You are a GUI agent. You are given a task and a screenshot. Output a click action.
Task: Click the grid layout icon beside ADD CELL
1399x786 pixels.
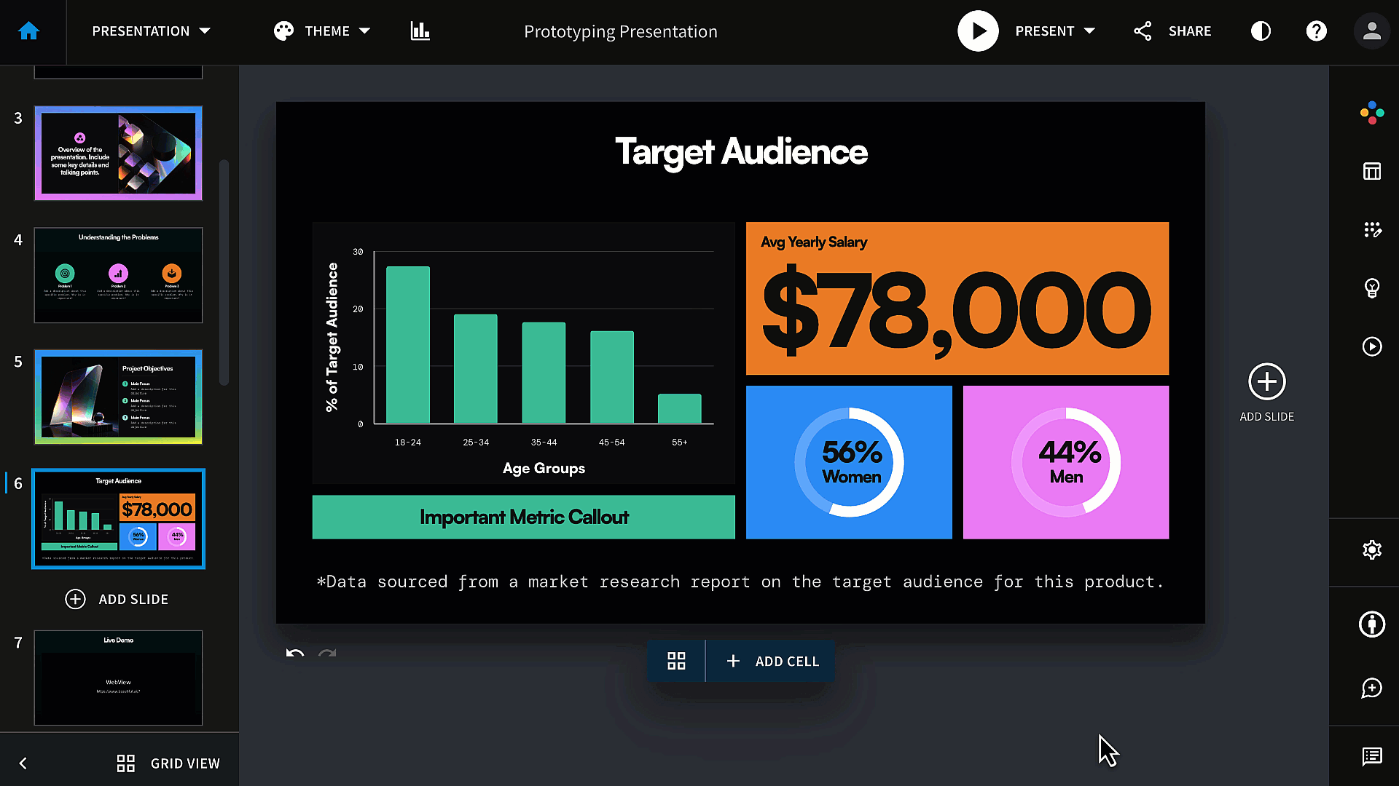pyautogui.click(x=676, y=661)
